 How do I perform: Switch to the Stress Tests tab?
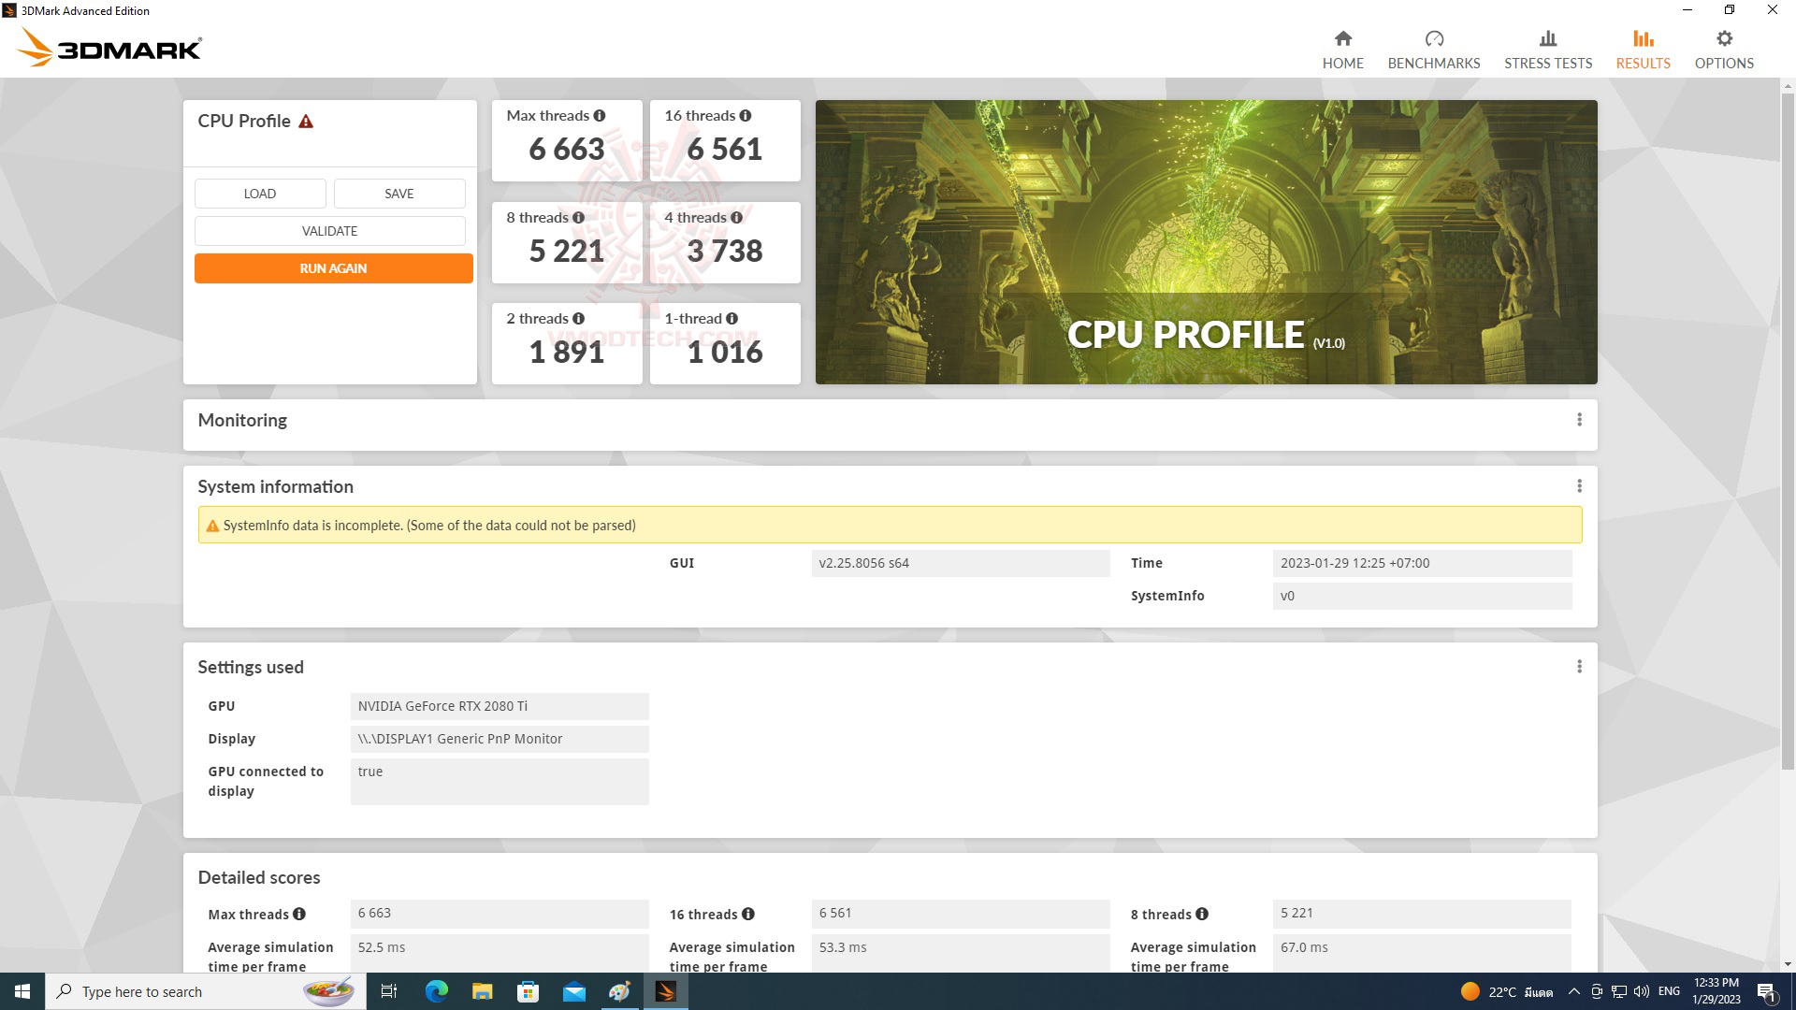coord(1547,50)
